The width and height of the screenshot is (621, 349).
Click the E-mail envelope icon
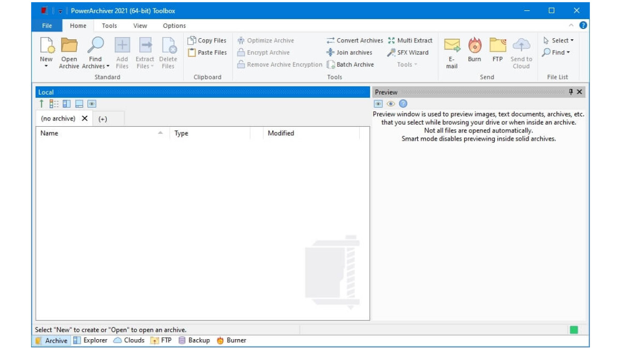tap(452, 46)
